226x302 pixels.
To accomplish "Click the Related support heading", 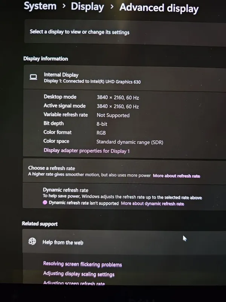I will coord(40,223).
